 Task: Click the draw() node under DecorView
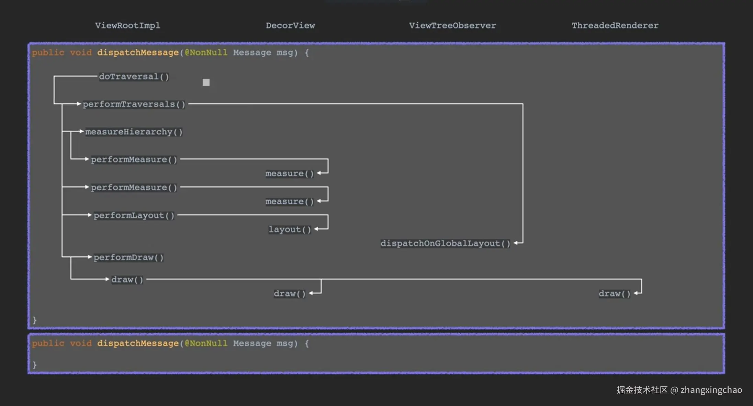(x=289, y=294)
